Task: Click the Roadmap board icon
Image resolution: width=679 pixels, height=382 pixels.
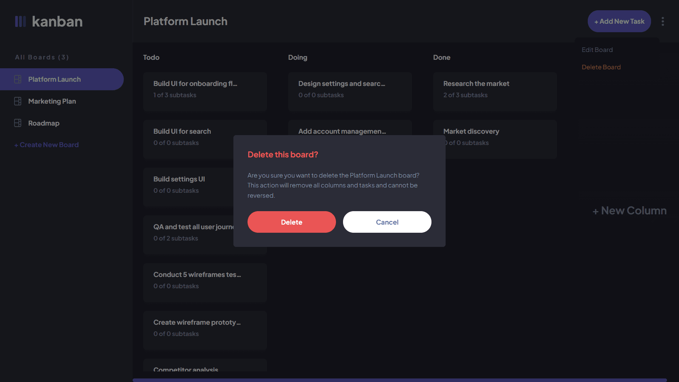Action: click(x=18, y=123)
